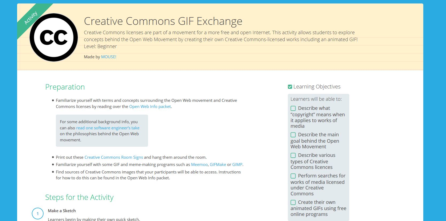Click 'Learners will be able to:' text
Viewport: 446px width, 221px height.
(316, 99)
